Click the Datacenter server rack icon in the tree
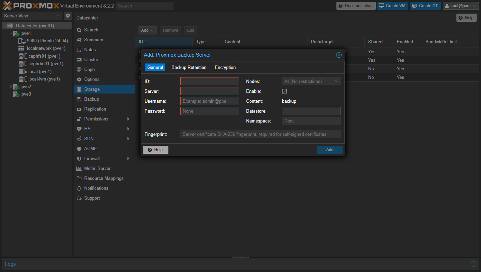Image resolution: width=481 pixels, height=272 pixels. 10,26
